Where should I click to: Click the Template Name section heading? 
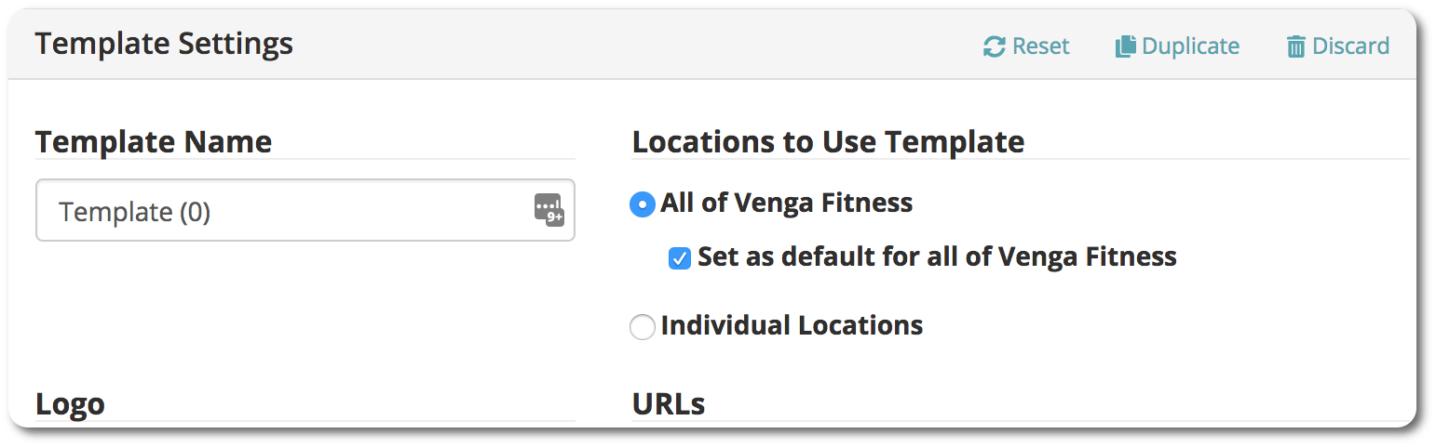click(x=154, y=142)
